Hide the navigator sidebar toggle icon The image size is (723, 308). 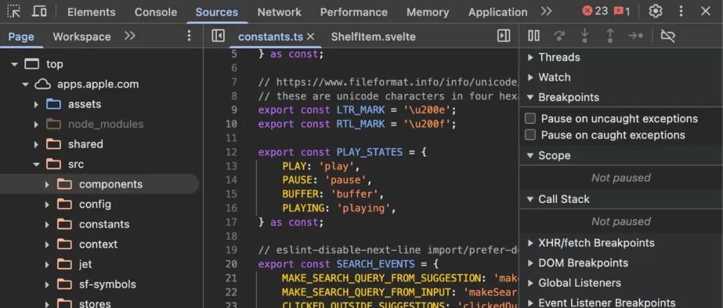[218, 36]
